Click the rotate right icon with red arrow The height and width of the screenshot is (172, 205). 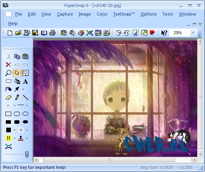[x=118, y=33]
